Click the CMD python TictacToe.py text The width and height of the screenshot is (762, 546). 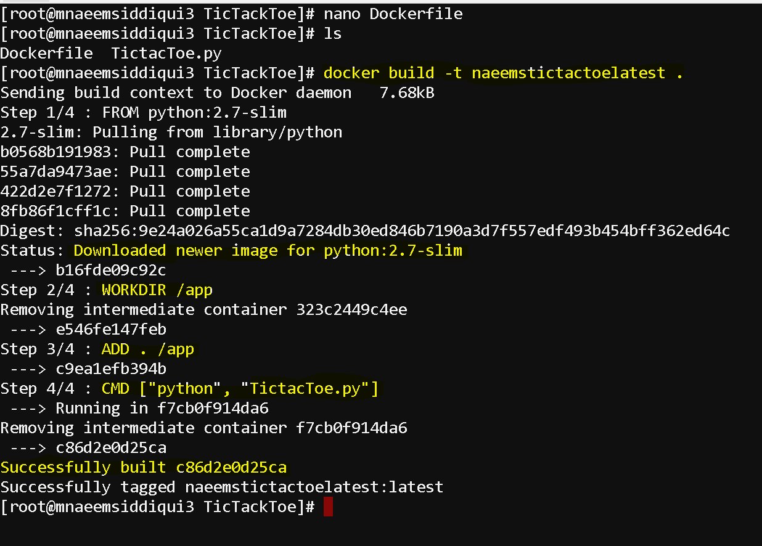pos(240,388)
